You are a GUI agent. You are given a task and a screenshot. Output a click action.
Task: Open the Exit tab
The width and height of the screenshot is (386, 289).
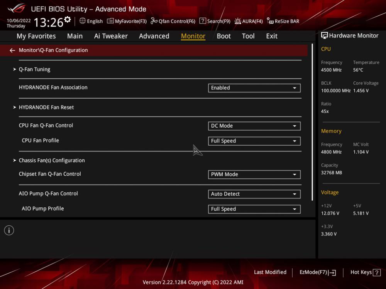coord(272,36)
